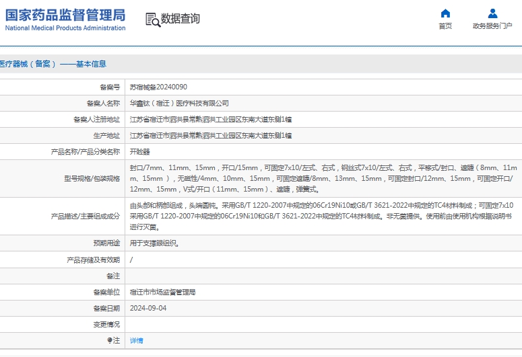Click the 产品描述/主要组成成分 label
The width and height of the screenshot is (522, 357).
pos(86,216)
